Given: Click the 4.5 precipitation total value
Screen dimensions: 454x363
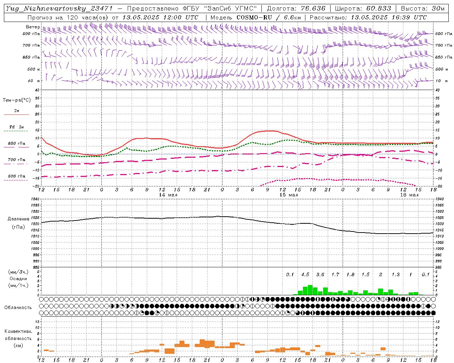Looking at the screenshot, I should pyautogui.click(x=305, y=274).
